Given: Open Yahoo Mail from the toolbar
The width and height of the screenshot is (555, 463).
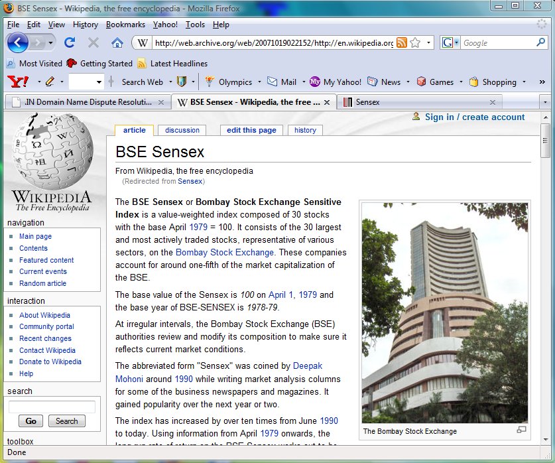Looking at the screenshot, I should tap(282, 82).
